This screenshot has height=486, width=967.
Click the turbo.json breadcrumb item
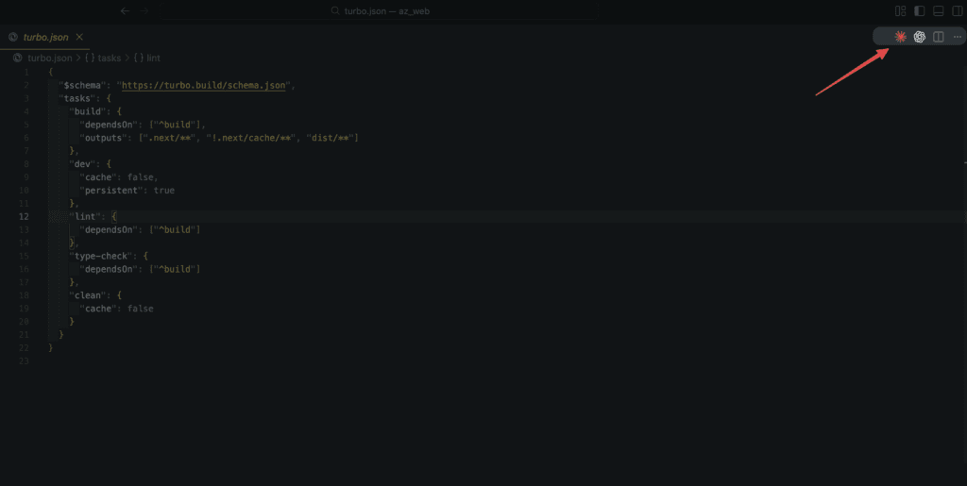[x=49, y=58]
